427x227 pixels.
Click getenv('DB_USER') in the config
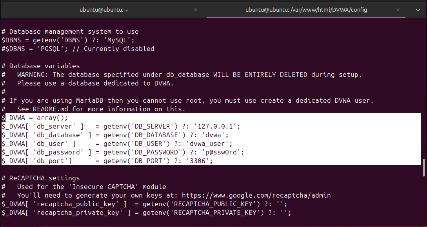coord(136,144)
